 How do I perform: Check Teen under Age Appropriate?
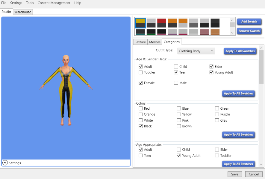tap(141, 156)
